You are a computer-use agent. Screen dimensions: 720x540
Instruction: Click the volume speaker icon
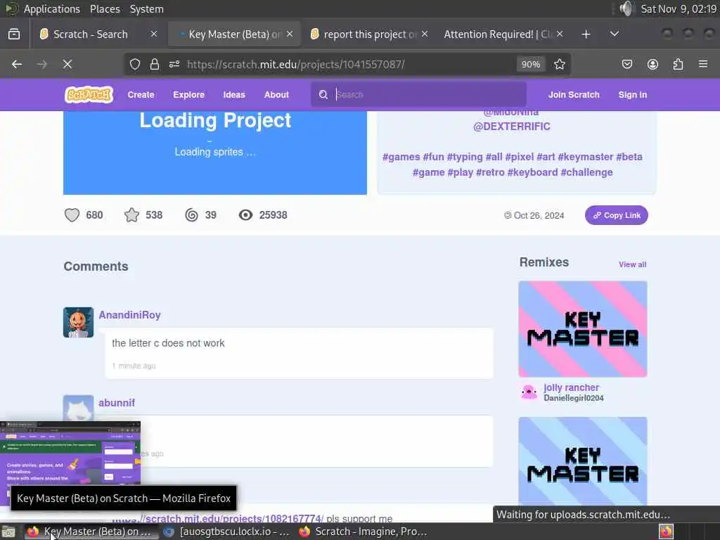click(626, 8)
